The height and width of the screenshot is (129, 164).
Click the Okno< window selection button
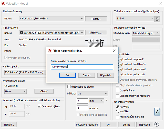pyautogui.click(x=44, y=91)
